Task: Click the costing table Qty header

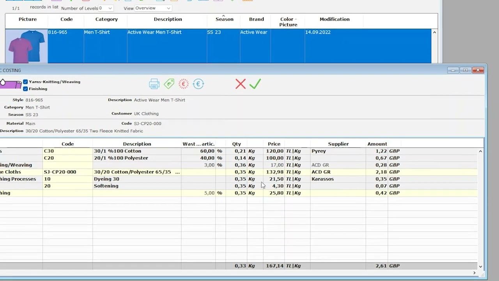Action: 237,144
